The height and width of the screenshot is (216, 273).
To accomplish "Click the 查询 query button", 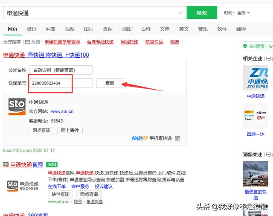I will coord(110,83).
